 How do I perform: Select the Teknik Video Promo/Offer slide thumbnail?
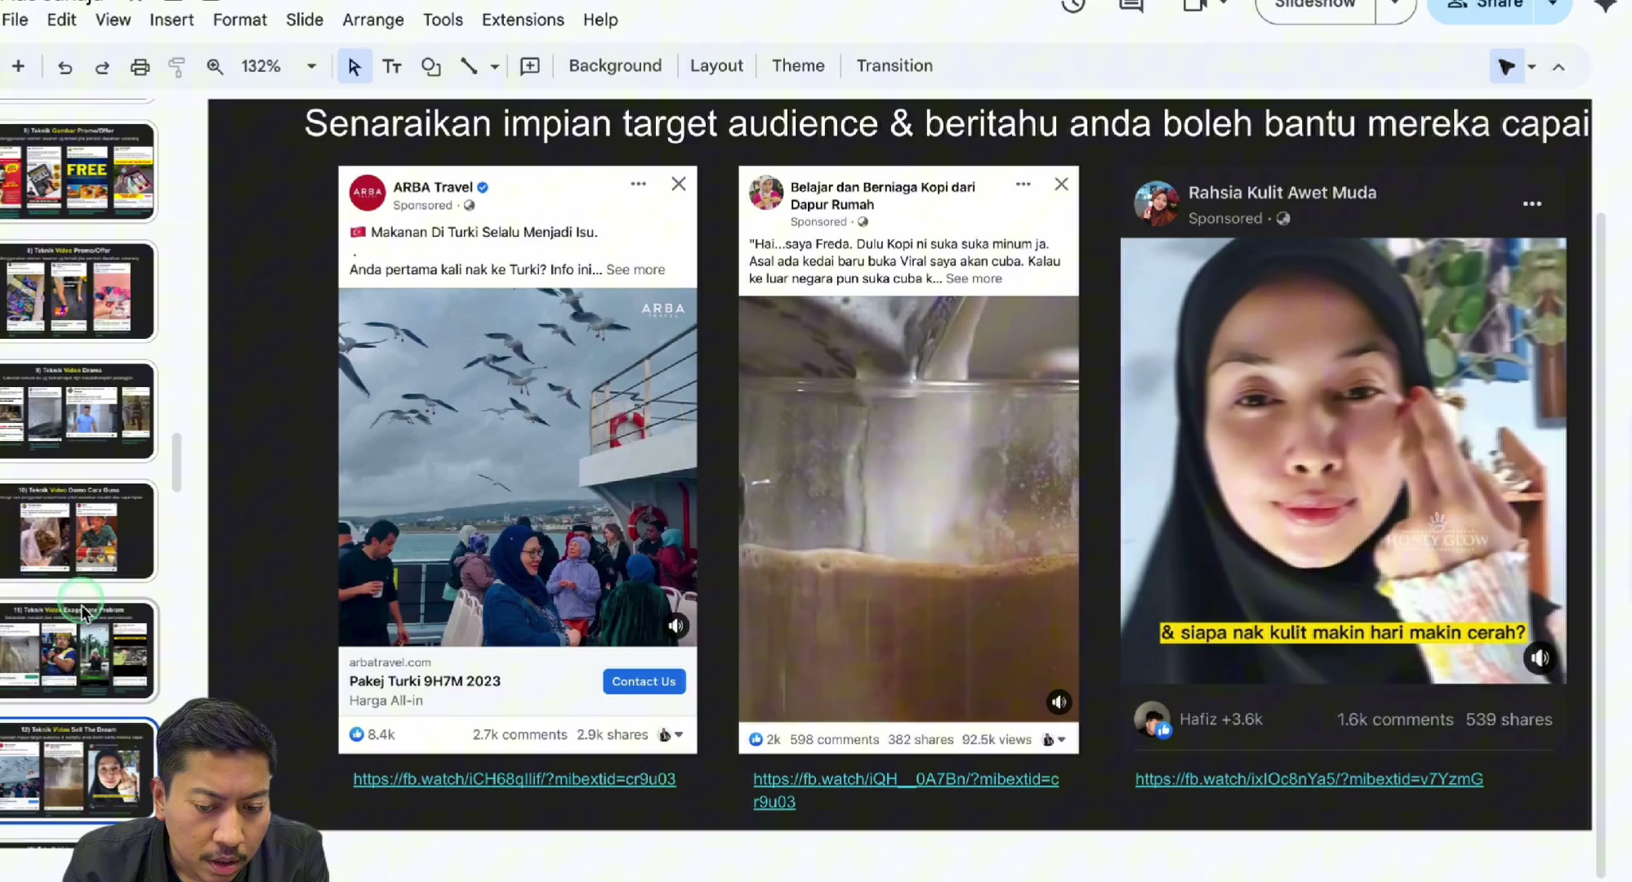pos(77,291)
